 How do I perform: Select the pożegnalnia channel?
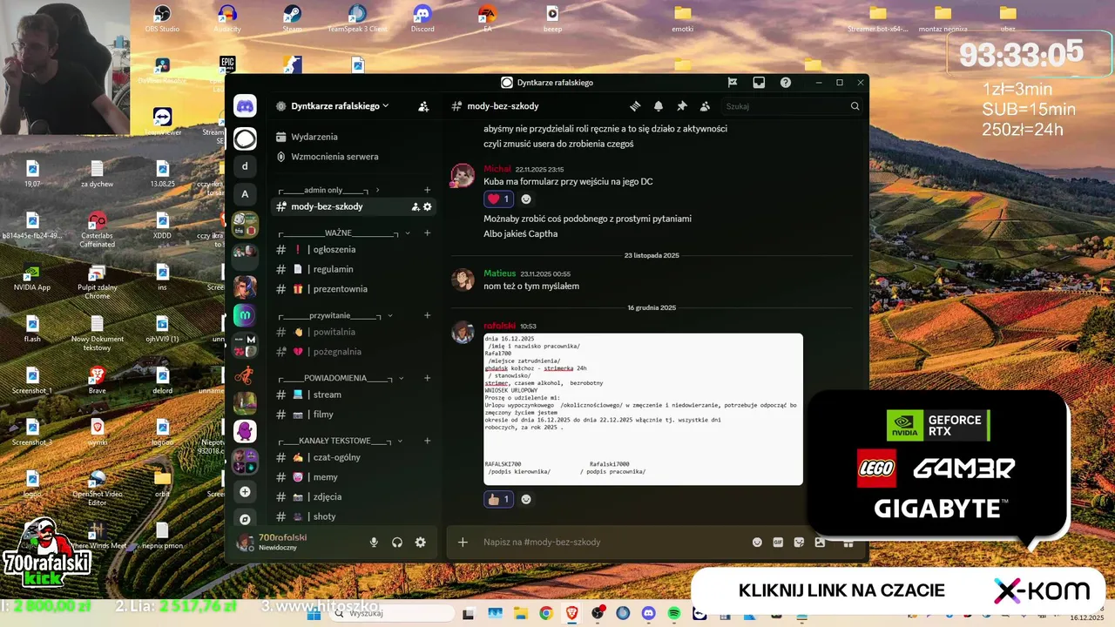[354, 352]
